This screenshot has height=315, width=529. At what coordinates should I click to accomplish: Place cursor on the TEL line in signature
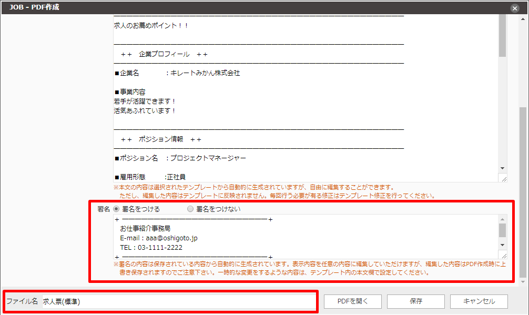151,248
